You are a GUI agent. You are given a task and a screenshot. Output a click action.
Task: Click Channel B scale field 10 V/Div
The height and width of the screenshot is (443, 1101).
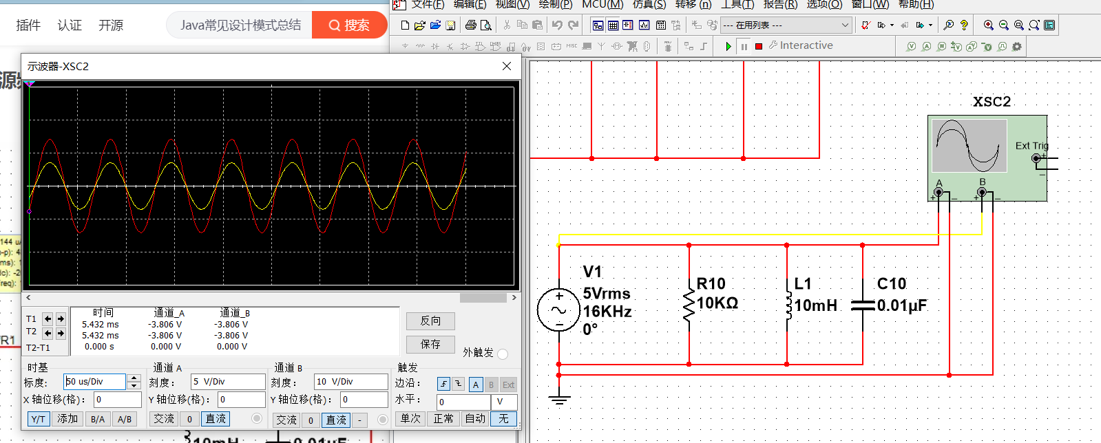(x=350, y=381)
